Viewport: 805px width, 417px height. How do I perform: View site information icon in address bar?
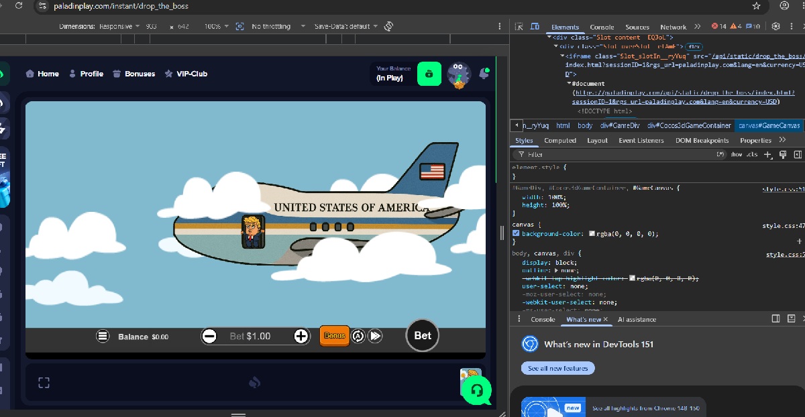[43, 6]
